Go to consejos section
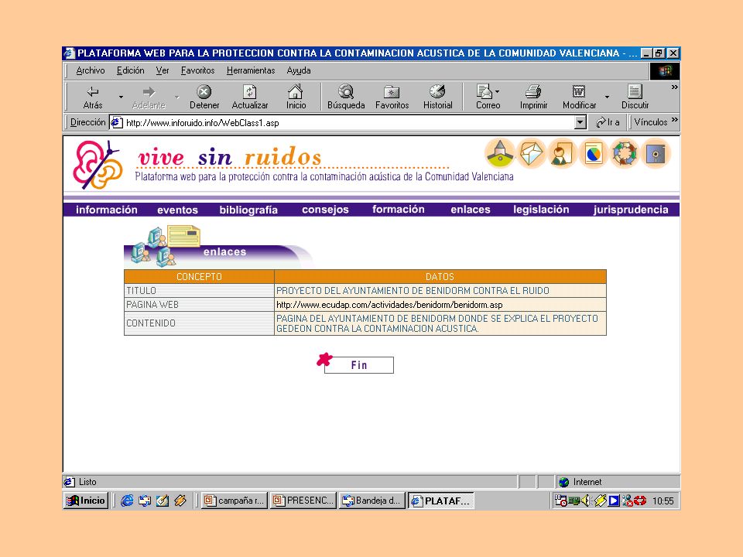The image size is (743, 557). (x=325, y=210)
